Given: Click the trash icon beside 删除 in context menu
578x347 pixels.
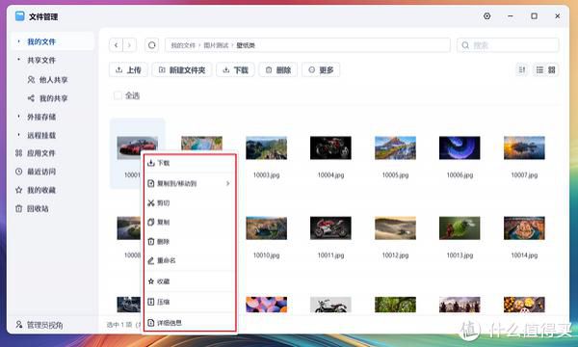Looking at the screenshot, I should point(151,242).
